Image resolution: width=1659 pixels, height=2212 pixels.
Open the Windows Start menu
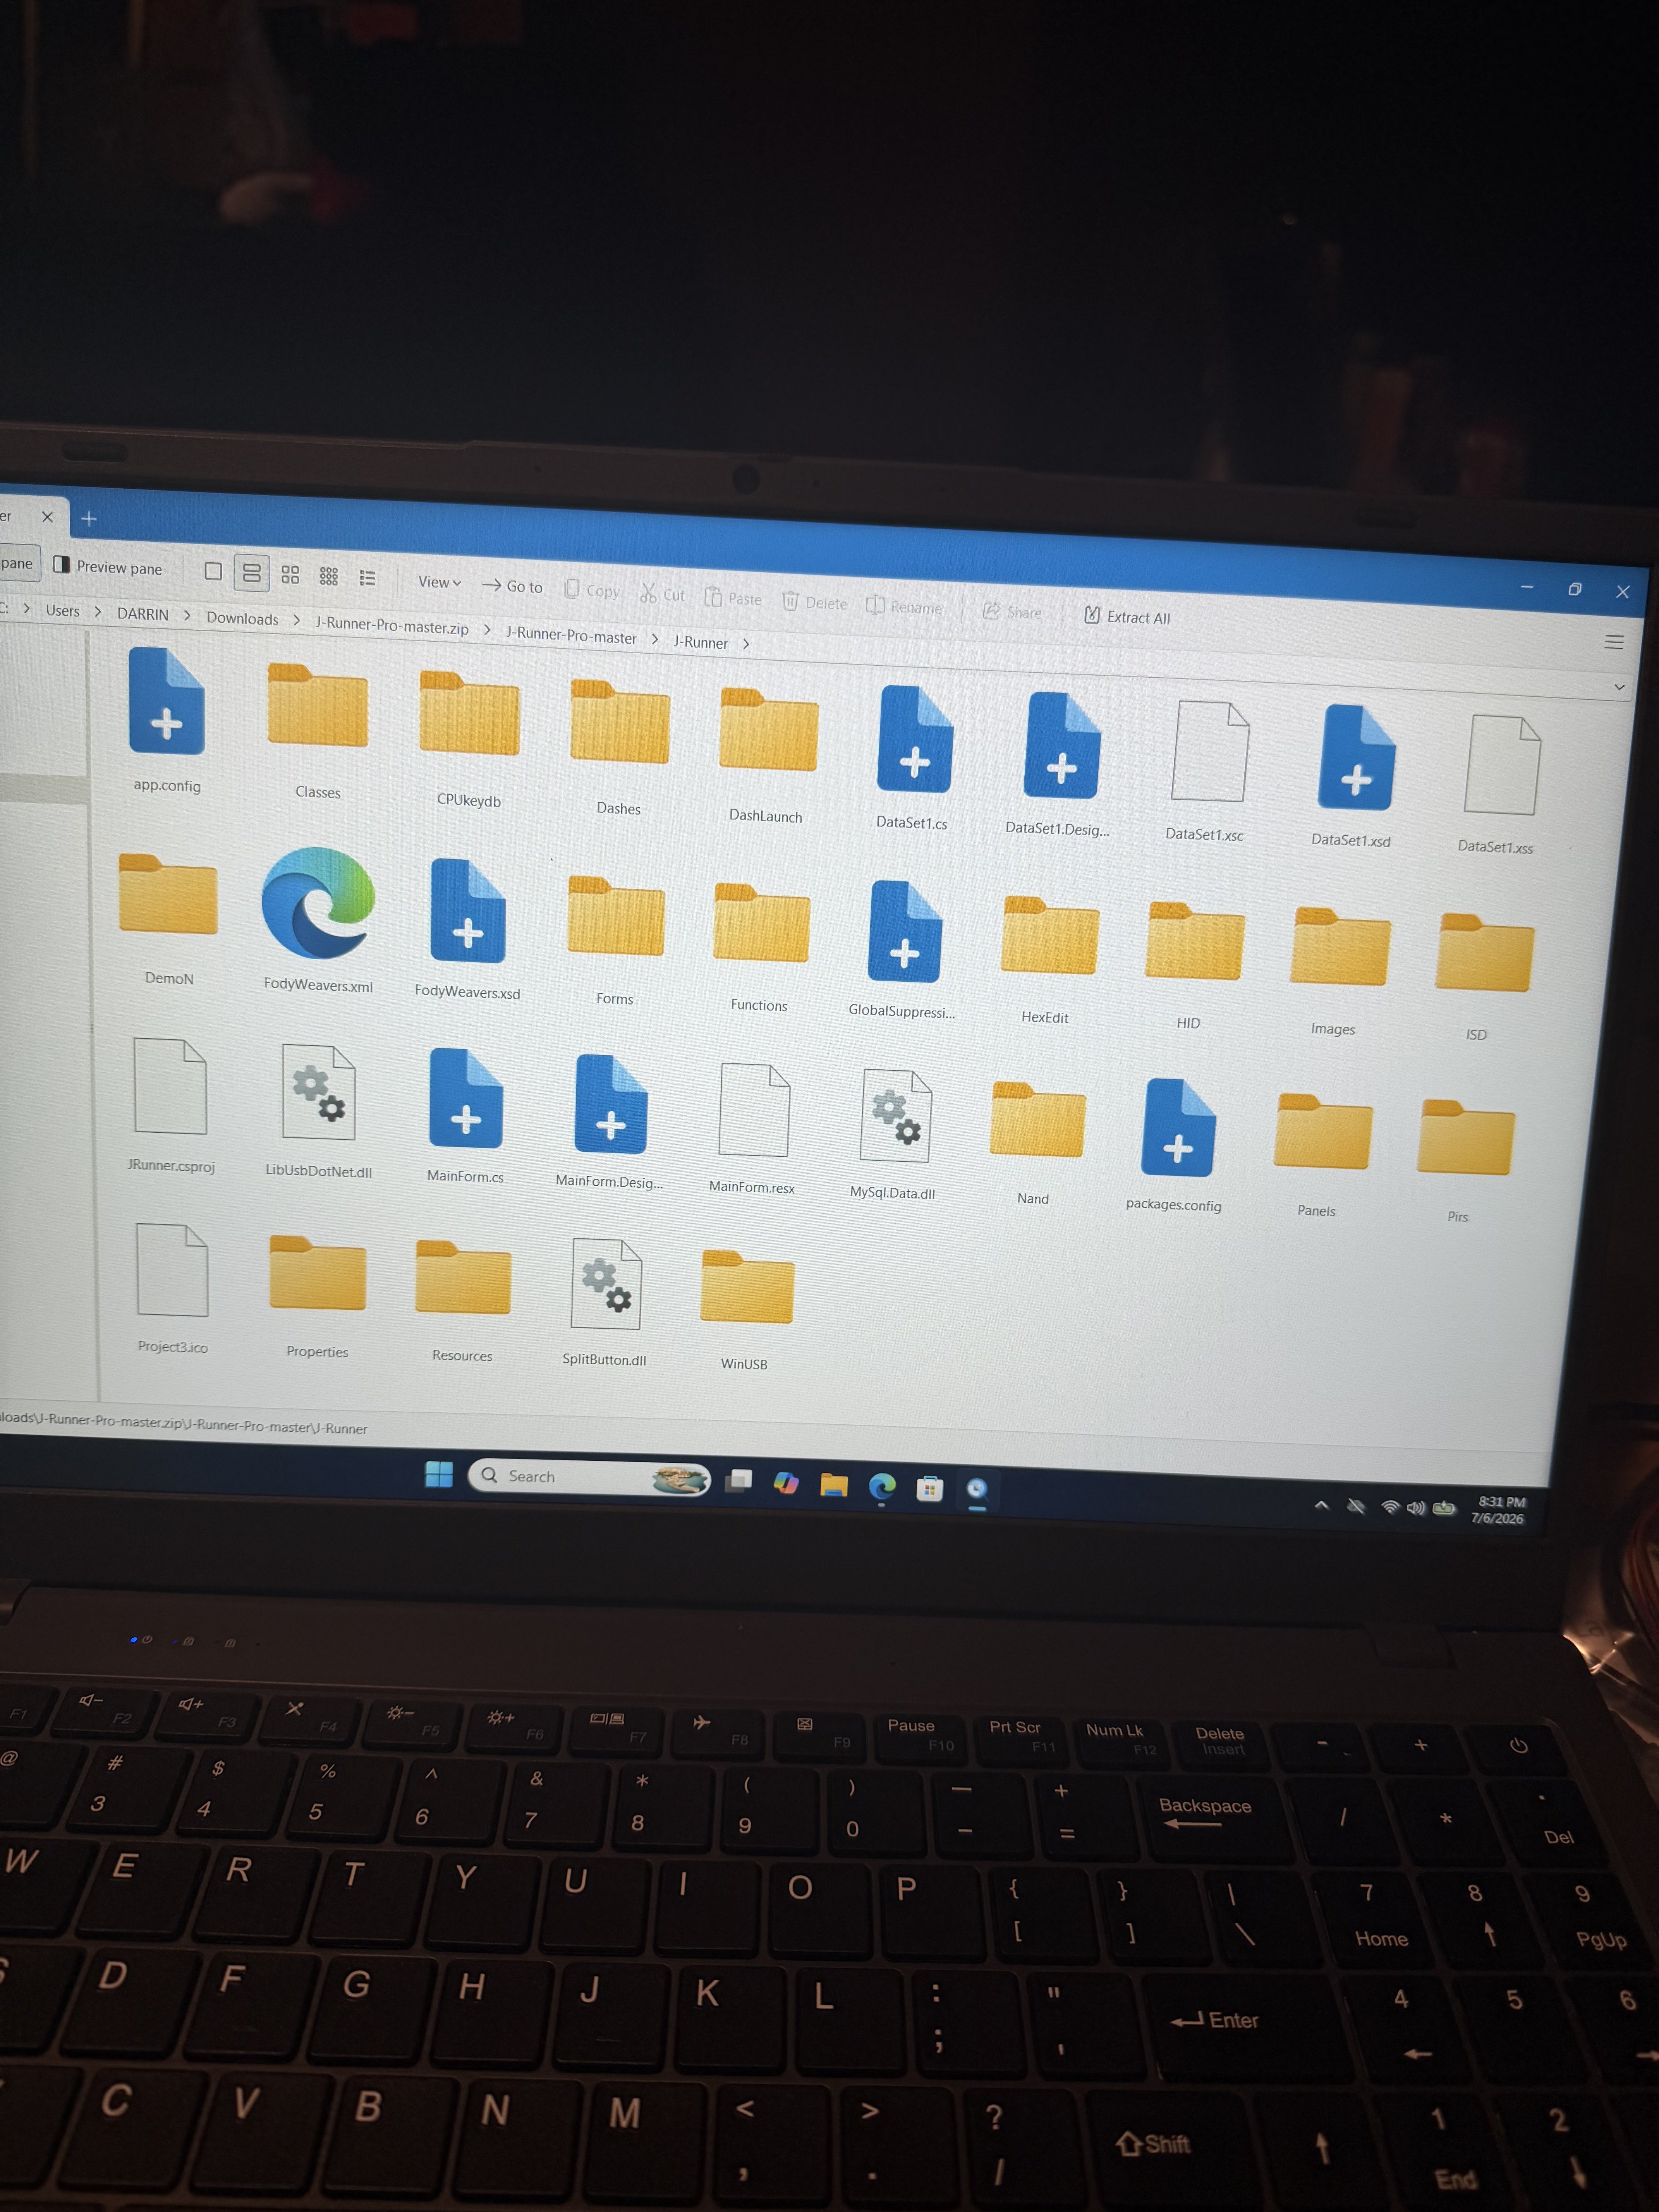pyautogui.click(x=439, y=1474)
